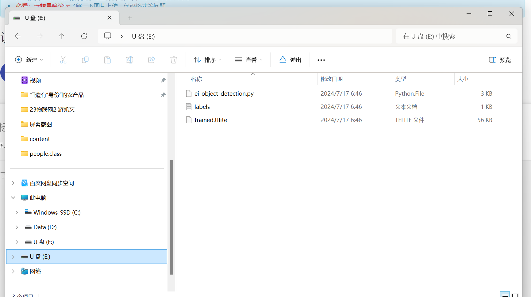This screenshot has width=531, height=297.
Task: Open the See more three-dots menu
Action: tap(321, 60)
